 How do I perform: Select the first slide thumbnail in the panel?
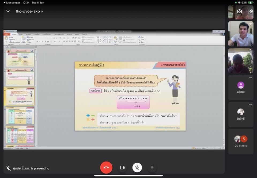point(20,58)
